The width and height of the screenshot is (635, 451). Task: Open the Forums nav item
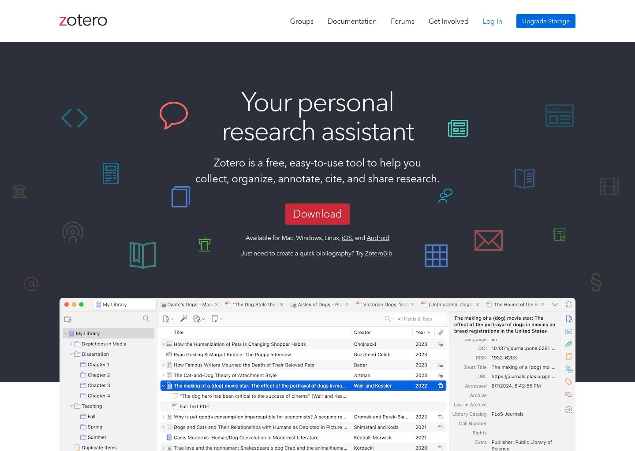pos(403,21)
